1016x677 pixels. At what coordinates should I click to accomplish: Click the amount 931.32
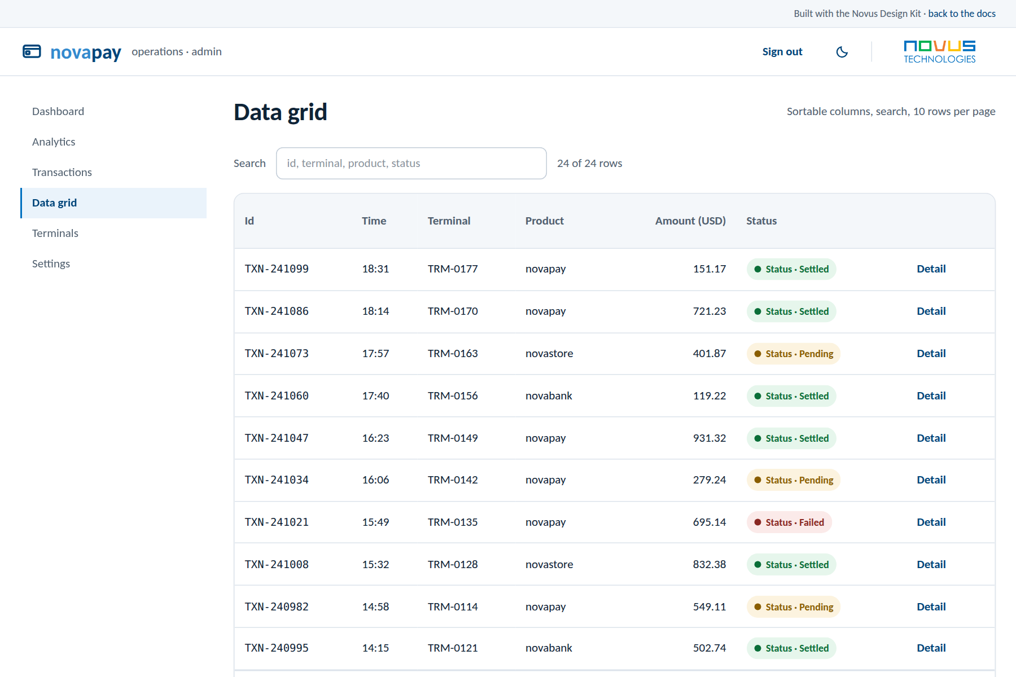coord(710,438)
